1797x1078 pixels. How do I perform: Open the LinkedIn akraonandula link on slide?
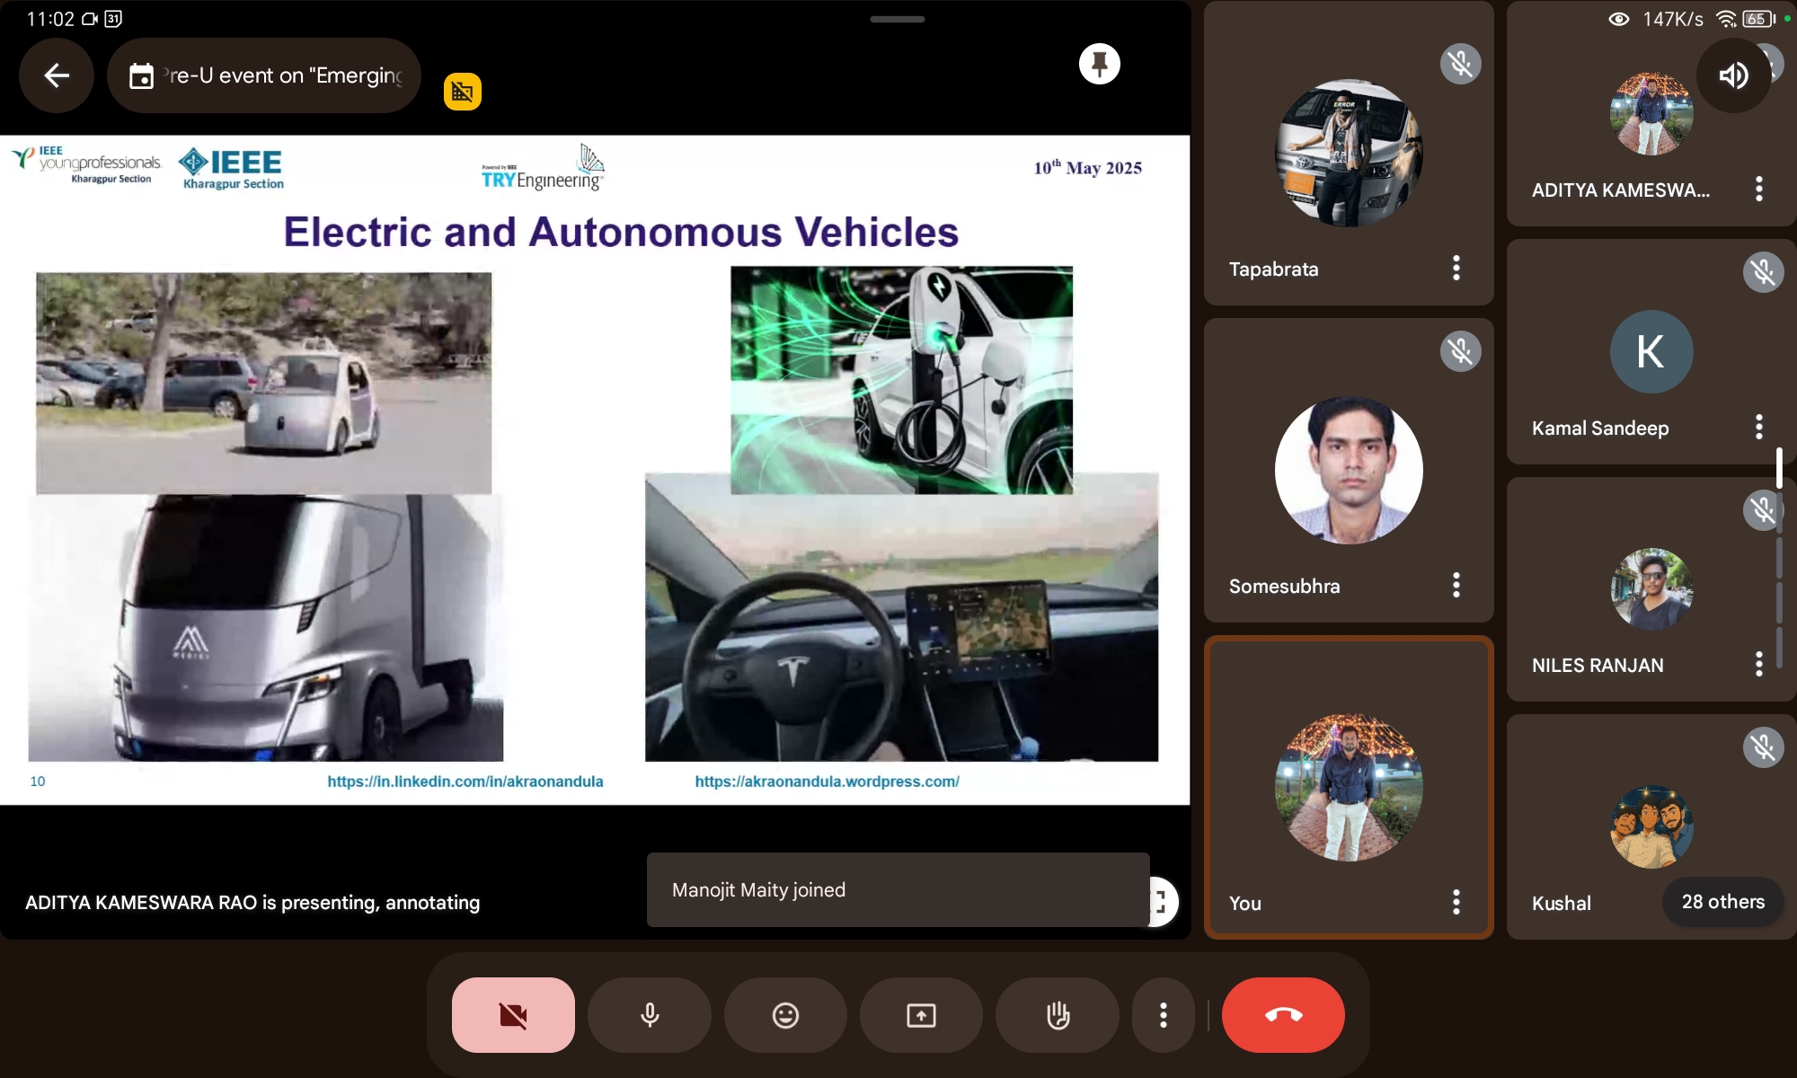coord(465,782)
